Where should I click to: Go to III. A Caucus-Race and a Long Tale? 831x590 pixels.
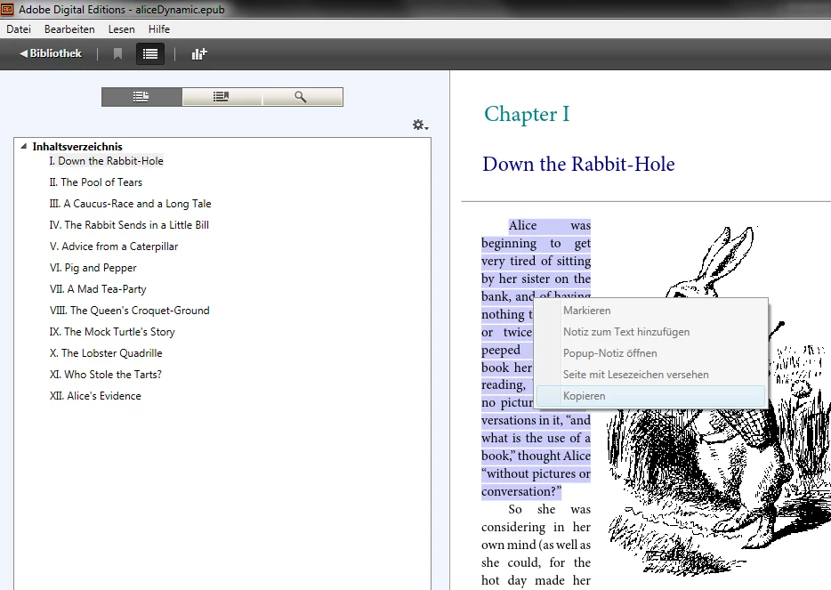[x=131, y=204]
